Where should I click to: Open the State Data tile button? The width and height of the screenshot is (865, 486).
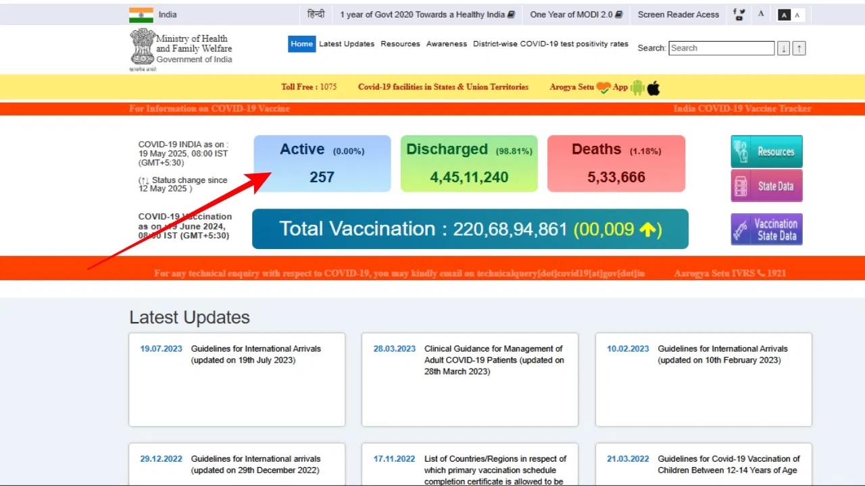[x=766, y=186]
